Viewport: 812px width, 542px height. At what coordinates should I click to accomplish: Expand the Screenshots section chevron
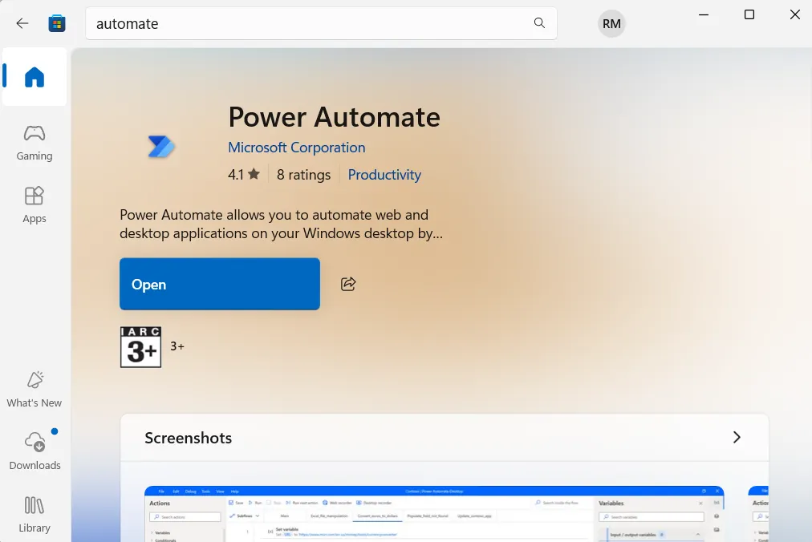click(737, 438)
